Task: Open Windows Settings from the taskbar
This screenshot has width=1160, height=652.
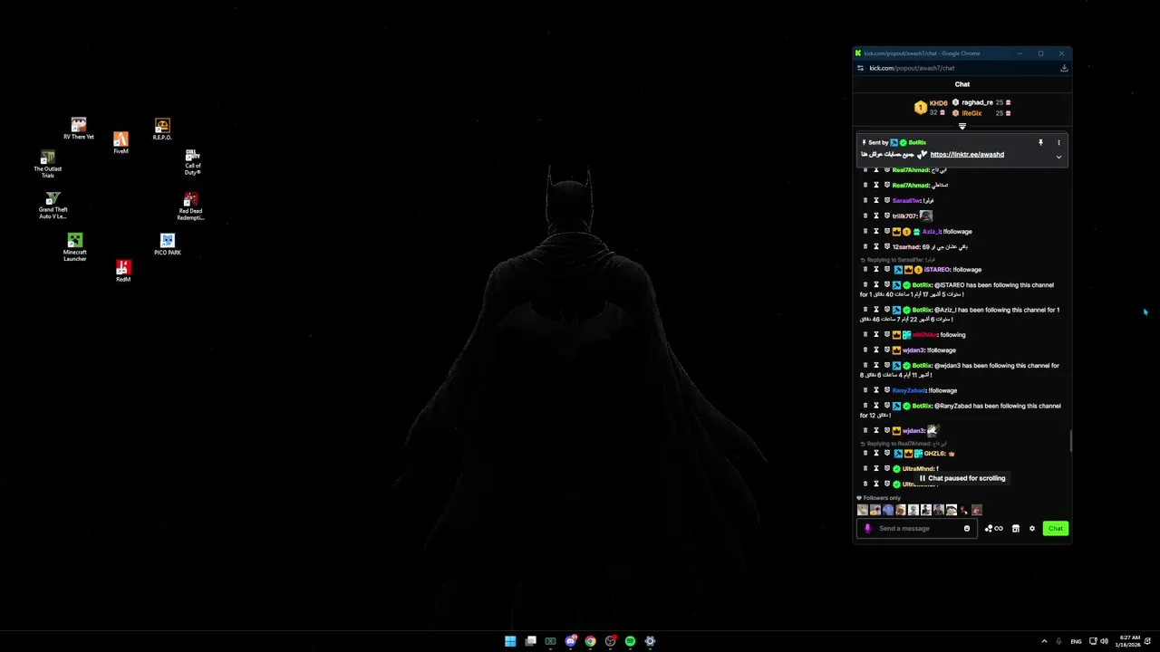Action: 650,641
